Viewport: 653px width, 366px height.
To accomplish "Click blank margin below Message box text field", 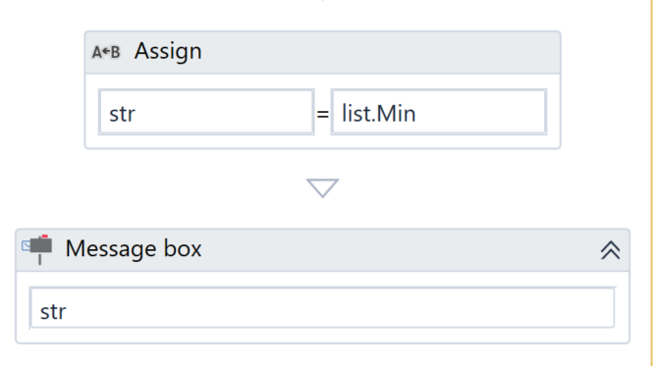I will (322, 336).
